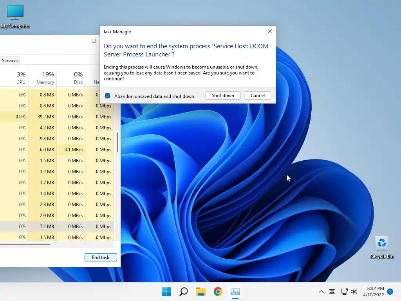Open File Explorer from taskbar
The height and width of the screenshot is (301, 401).
coord(201,292)
